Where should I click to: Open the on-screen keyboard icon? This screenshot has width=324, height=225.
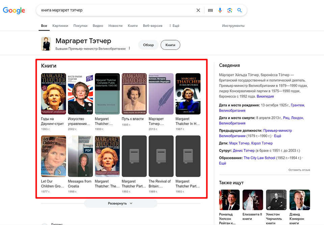210,10
